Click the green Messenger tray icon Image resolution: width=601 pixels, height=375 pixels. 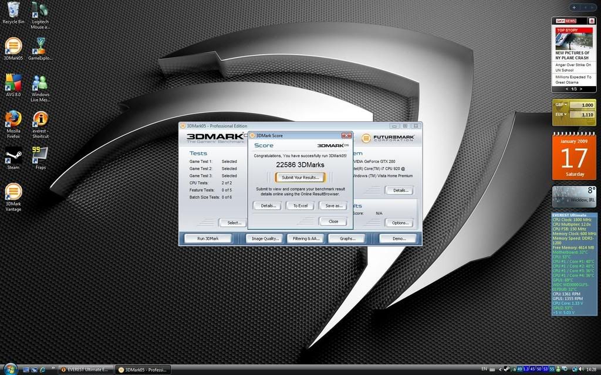[558, 369]
